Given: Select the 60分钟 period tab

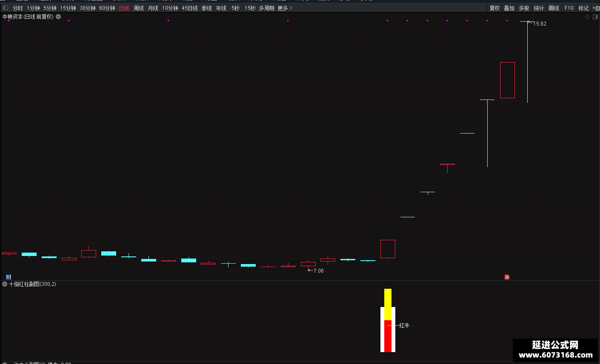Looking at the screenshot, I should [x=107, y=8].
